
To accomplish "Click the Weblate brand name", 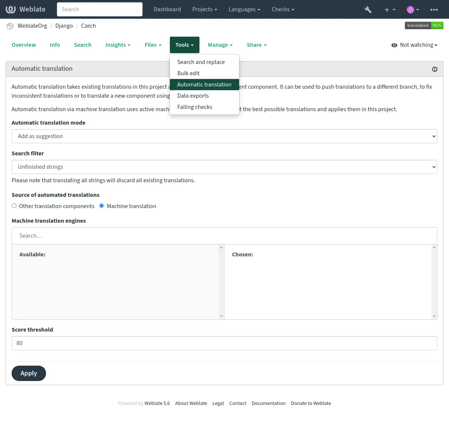I will (x=33, y=9).
